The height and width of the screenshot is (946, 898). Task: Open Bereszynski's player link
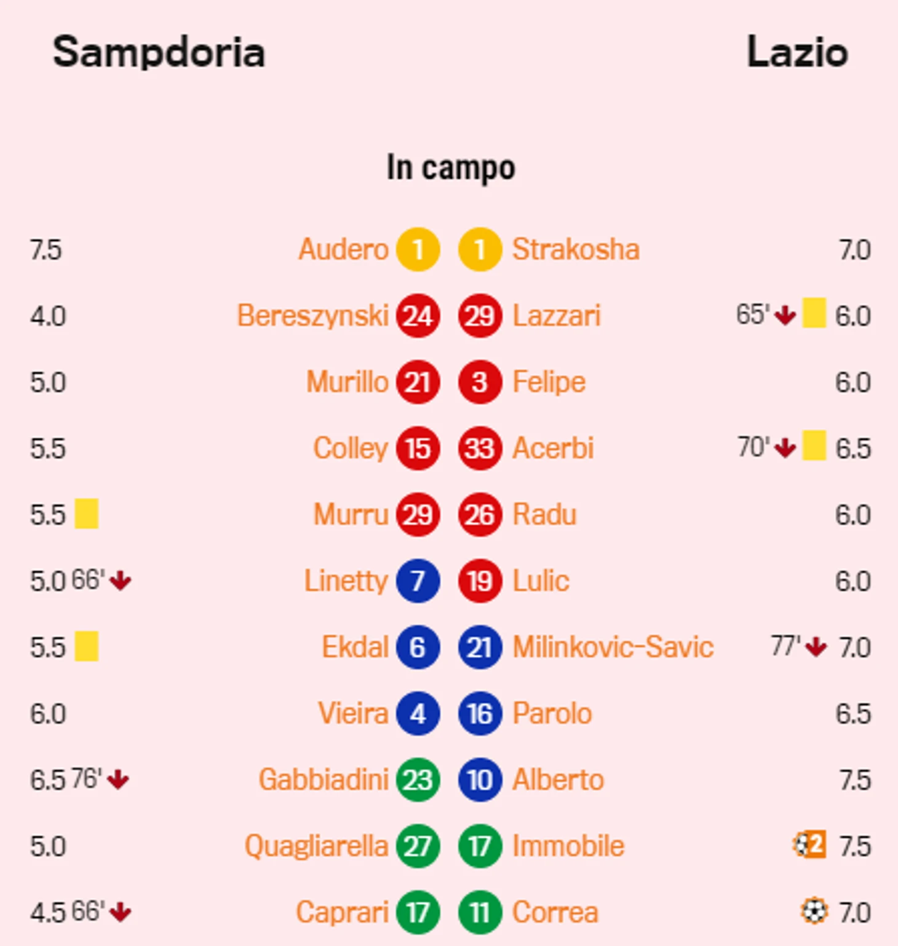point(313,316)
